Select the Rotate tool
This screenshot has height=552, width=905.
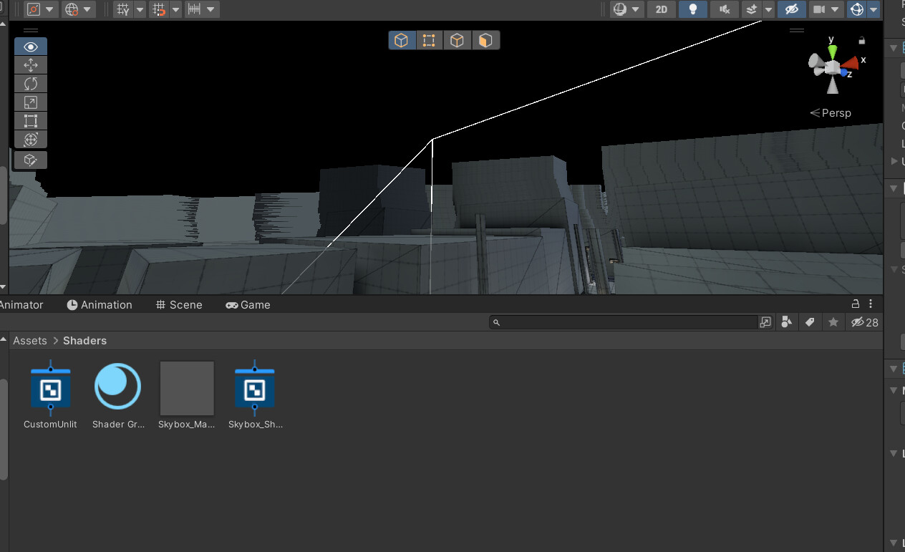pos(30,84)
